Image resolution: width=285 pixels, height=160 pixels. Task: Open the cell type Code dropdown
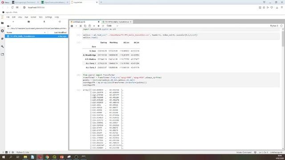tap(112, 26)
